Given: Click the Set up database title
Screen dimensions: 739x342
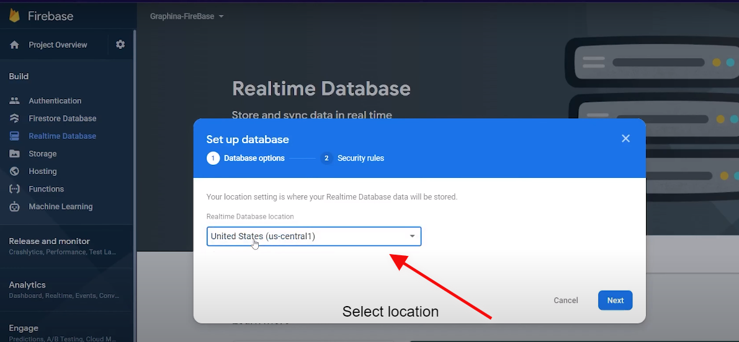Looking at the screenshot, I should 248,139.
